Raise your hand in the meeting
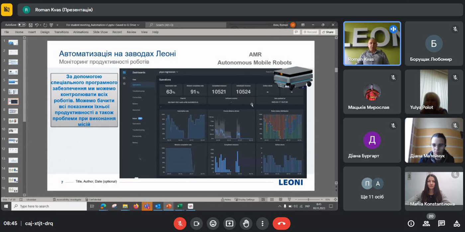Image resolution: width=465 pixels, height=232 pixels. (x=246, y=223)
